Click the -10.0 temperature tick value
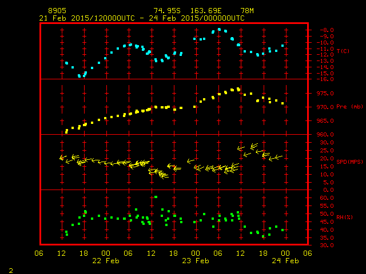This screenshot has width=366, height=274. 325,43
